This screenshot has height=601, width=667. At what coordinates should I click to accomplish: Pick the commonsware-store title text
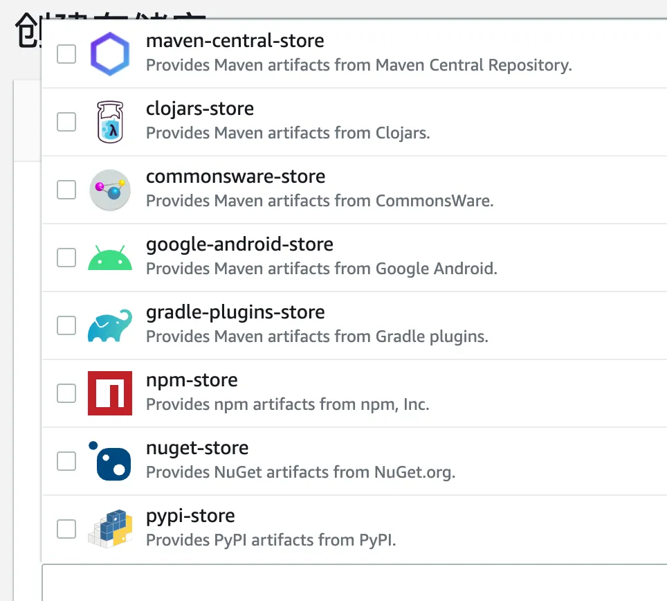(x=235, y=177)
